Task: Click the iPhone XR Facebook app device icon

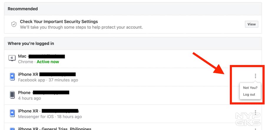Action: [x=12, y=77]
